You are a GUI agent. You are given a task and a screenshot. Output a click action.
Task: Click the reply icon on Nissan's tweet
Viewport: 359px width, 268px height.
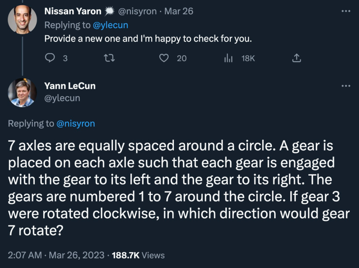tap(50, 58)
